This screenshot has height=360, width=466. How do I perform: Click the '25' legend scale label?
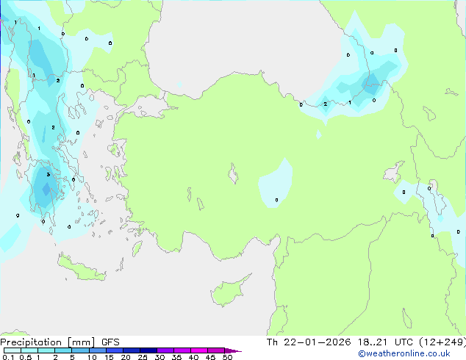tap(143, 357)
